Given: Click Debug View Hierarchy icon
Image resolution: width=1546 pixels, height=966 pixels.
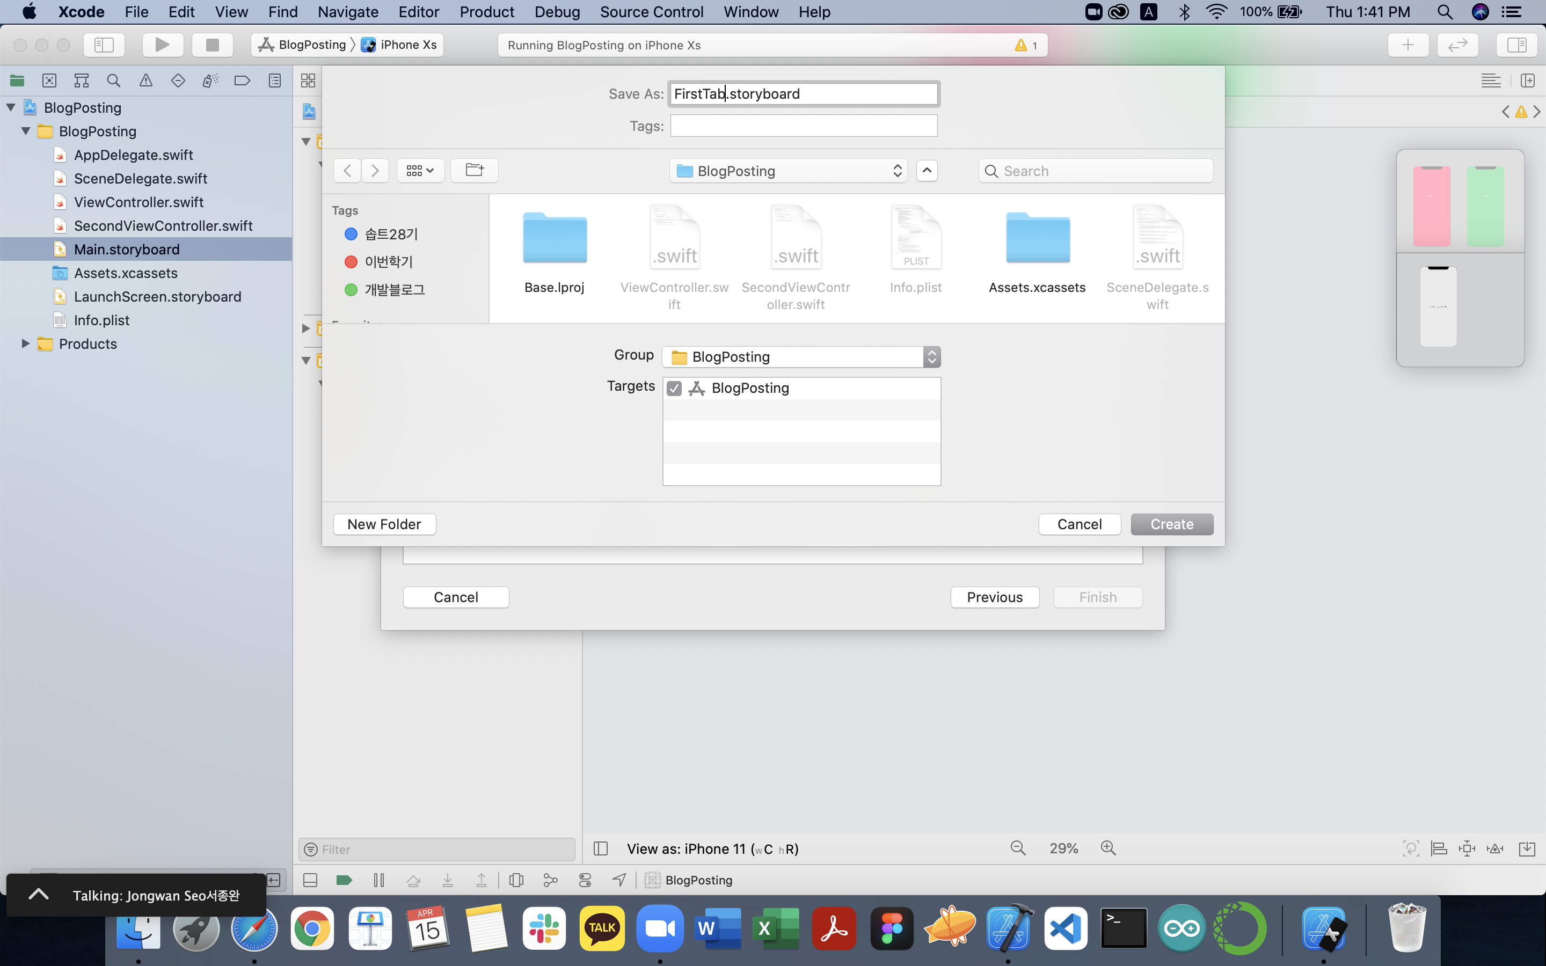Looking at the screenshot, I should click(x=516, y=880).
